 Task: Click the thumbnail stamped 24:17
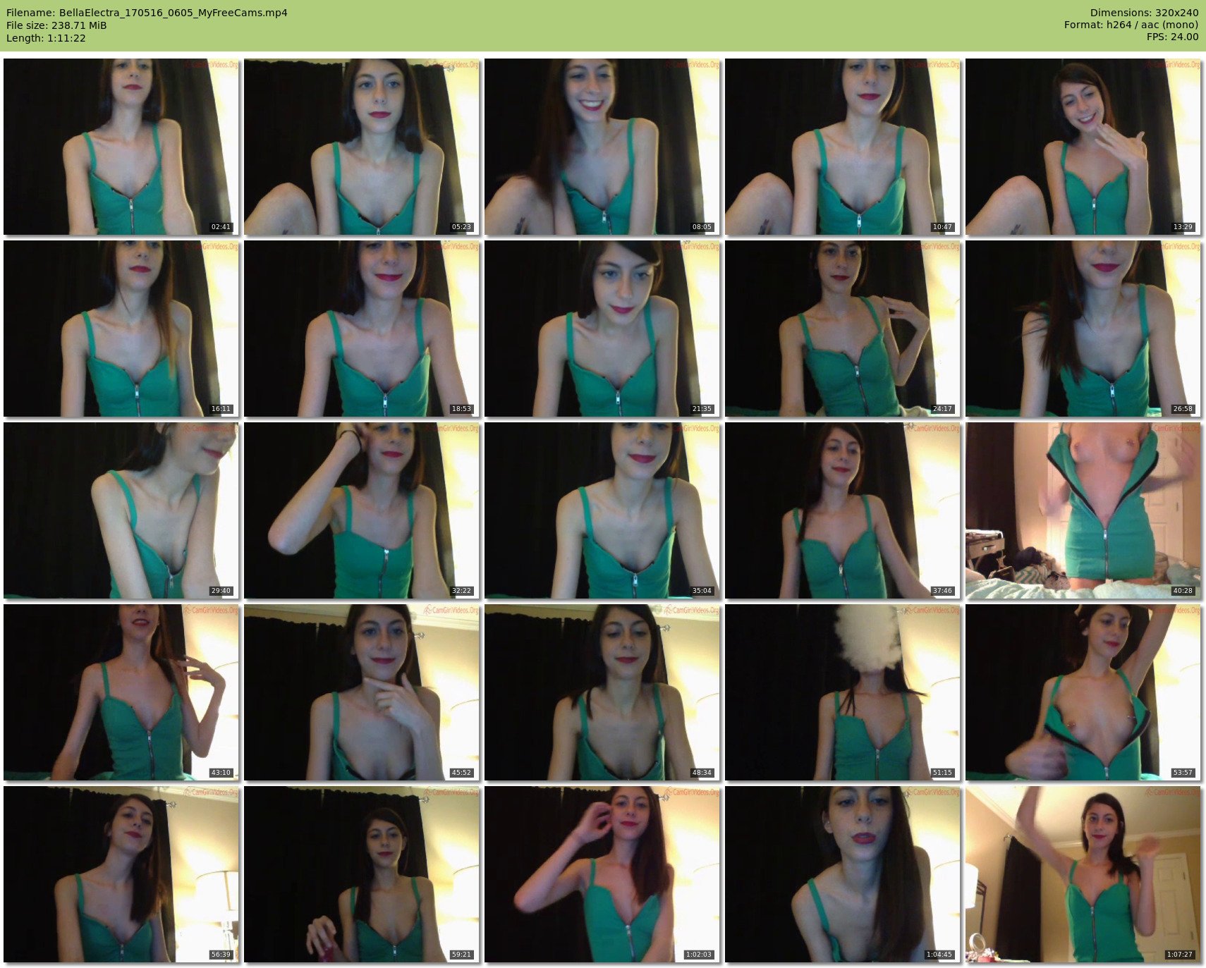[x=843, y=329]
